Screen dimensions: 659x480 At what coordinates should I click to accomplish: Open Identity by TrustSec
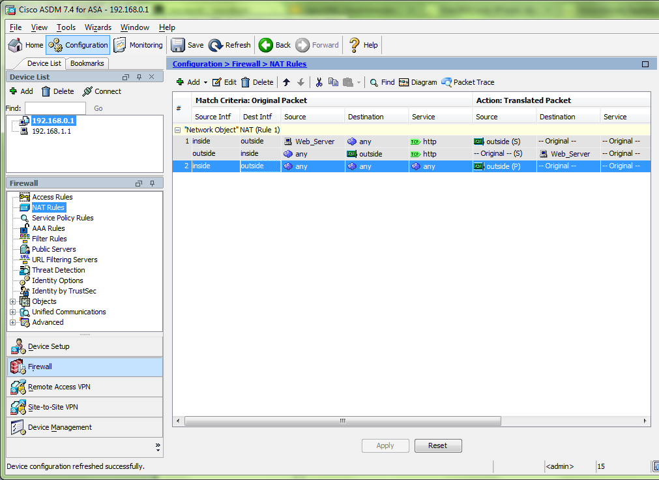(x=64, y=291)
